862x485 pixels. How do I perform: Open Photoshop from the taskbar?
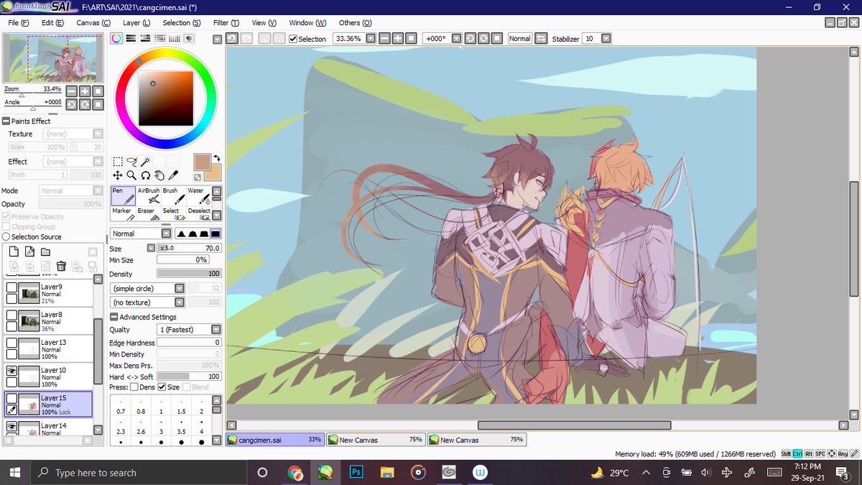pos(356,472)
